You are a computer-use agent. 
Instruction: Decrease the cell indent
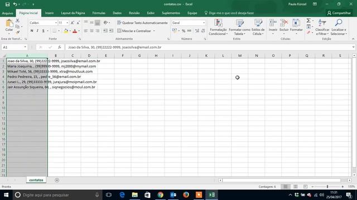(105, 31)
